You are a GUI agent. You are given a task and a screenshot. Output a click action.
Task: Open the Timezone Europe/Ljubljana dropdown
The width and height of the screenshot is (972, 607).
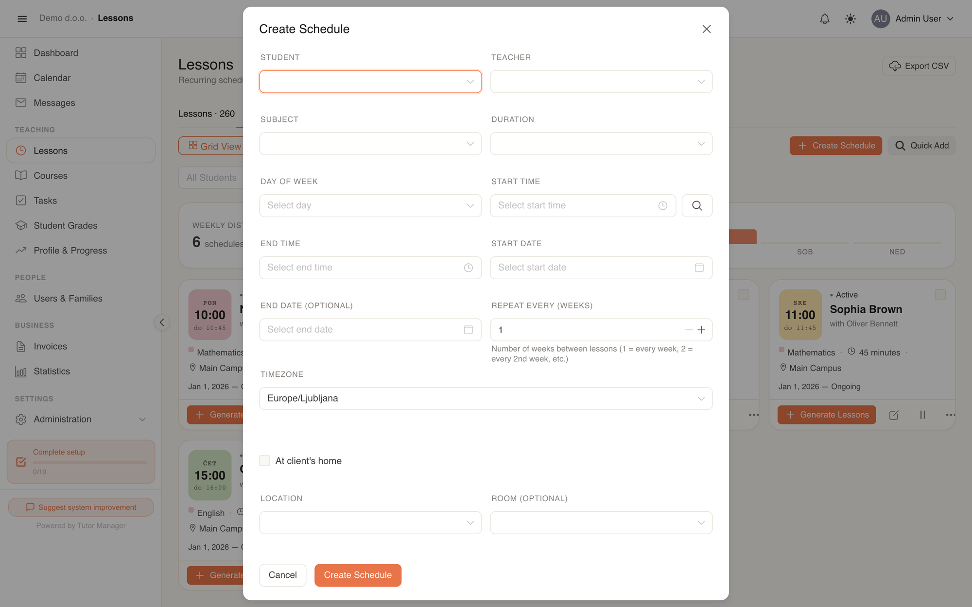[x=486, y=399]
